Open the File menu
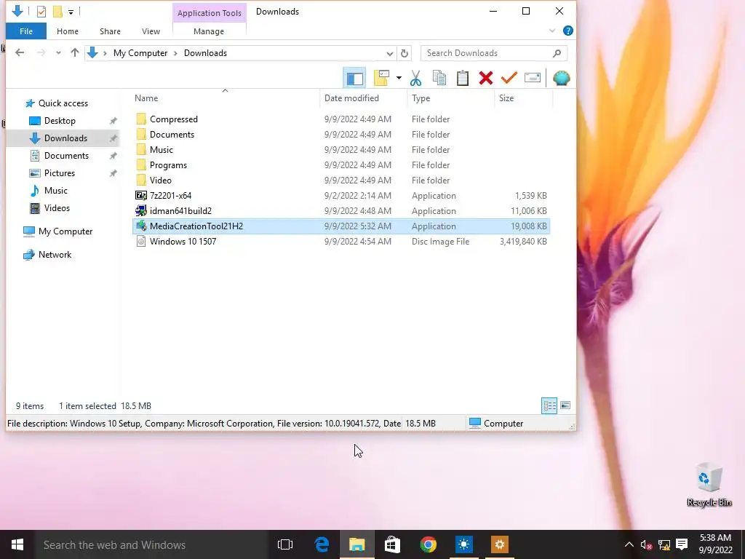 click(x=26, y=31)
